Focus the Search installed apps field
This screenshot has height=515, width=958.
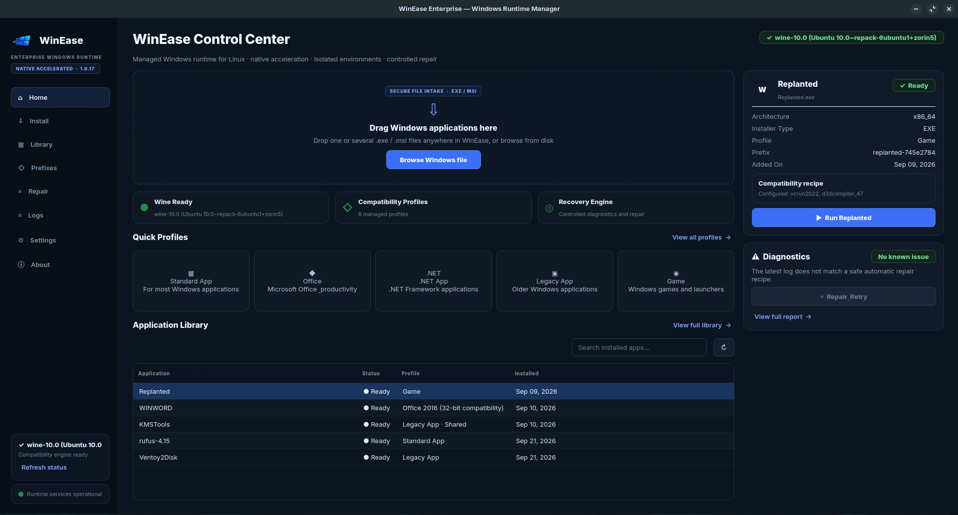[639, 347]
